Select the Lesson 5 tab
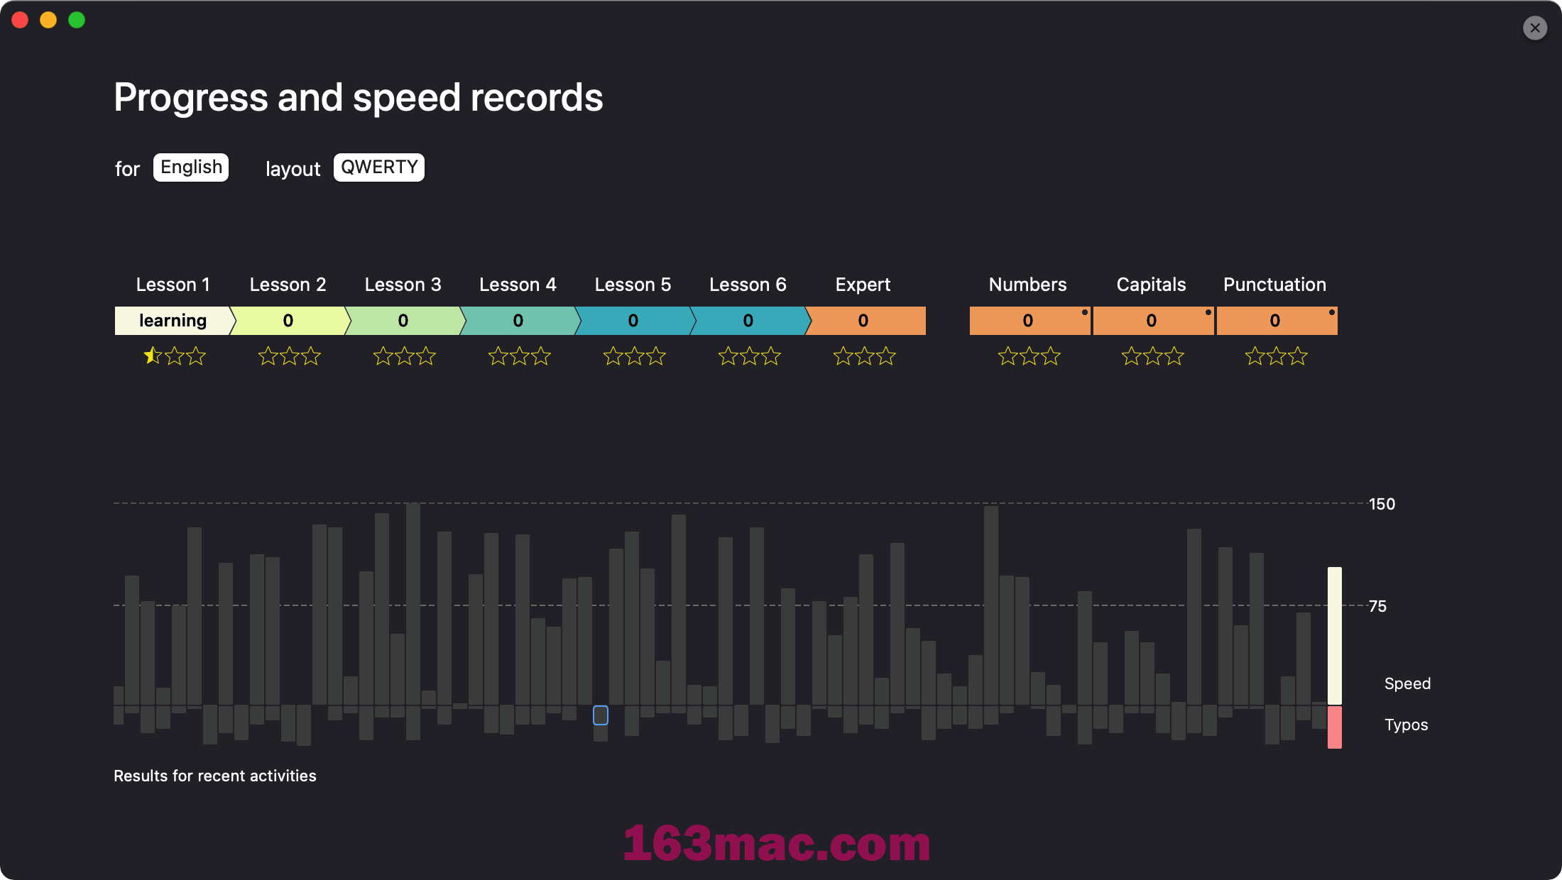The image size is (1562, 880). (x=633, y=319)
